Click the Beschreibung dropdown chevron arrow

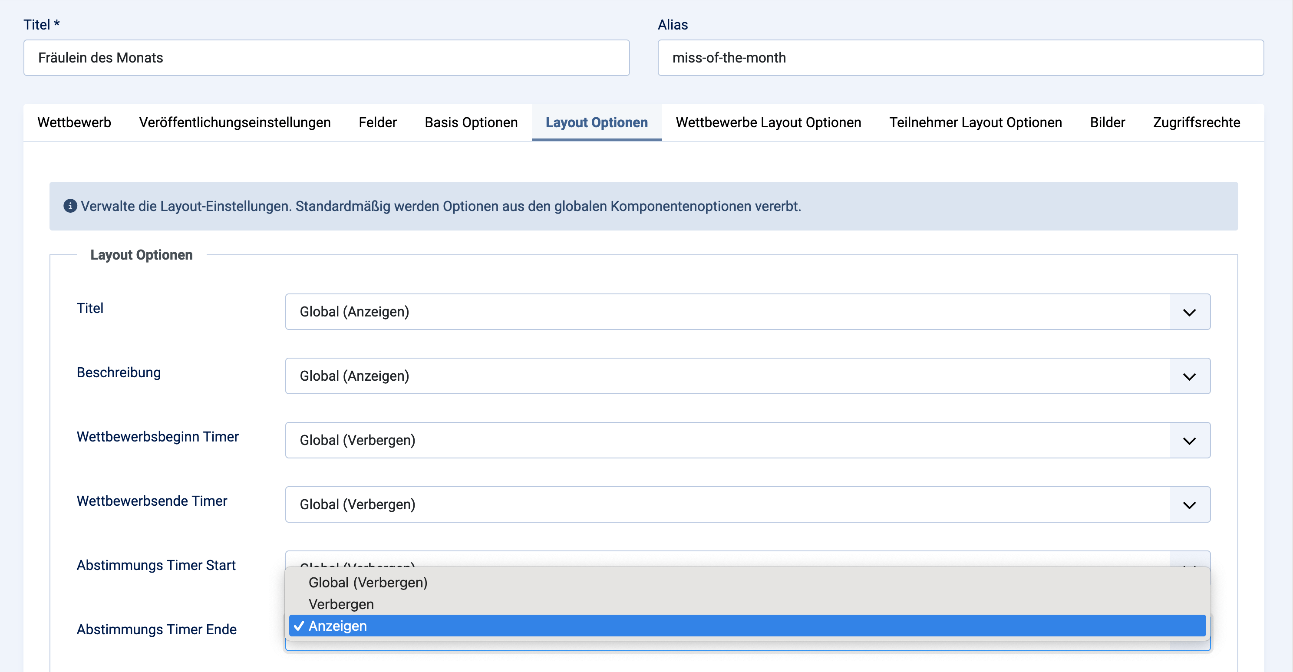(1189, 376)
